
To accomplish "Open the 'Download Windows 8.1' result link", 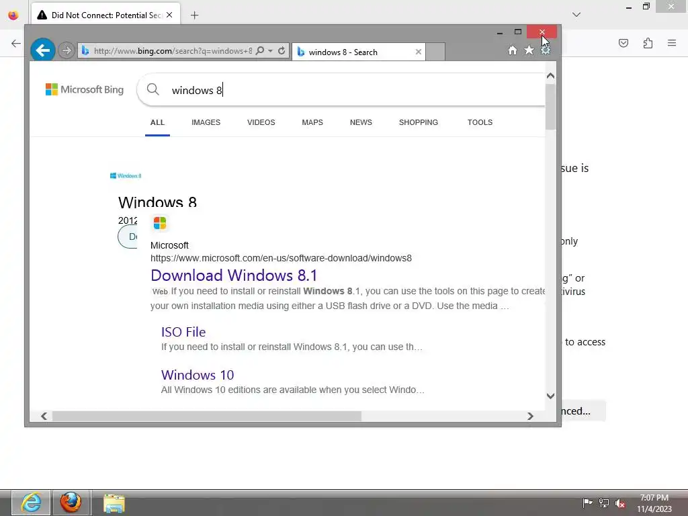I will click(x=233, y=275).
